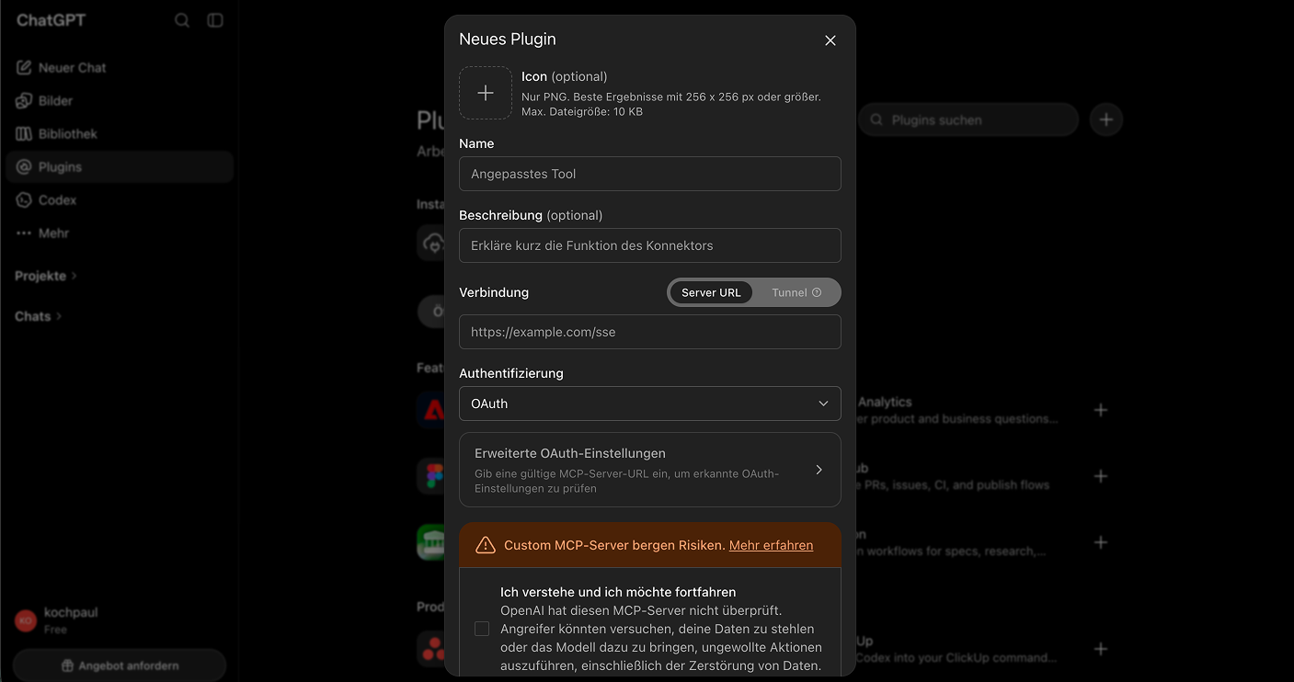
Task: Expand Erweiterte OAuth-Einstellungen
Action: coord(650,470)
